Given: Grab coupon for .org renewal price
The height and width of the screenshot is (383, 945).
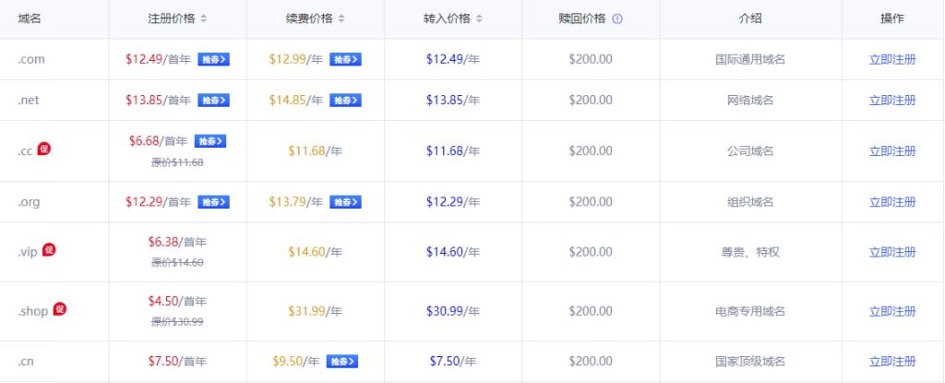Looking at the screenshot, I should click(345, 202).
